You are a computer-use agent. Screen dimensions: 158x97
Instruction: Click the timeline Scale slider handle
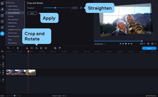[x=14, y=96]
